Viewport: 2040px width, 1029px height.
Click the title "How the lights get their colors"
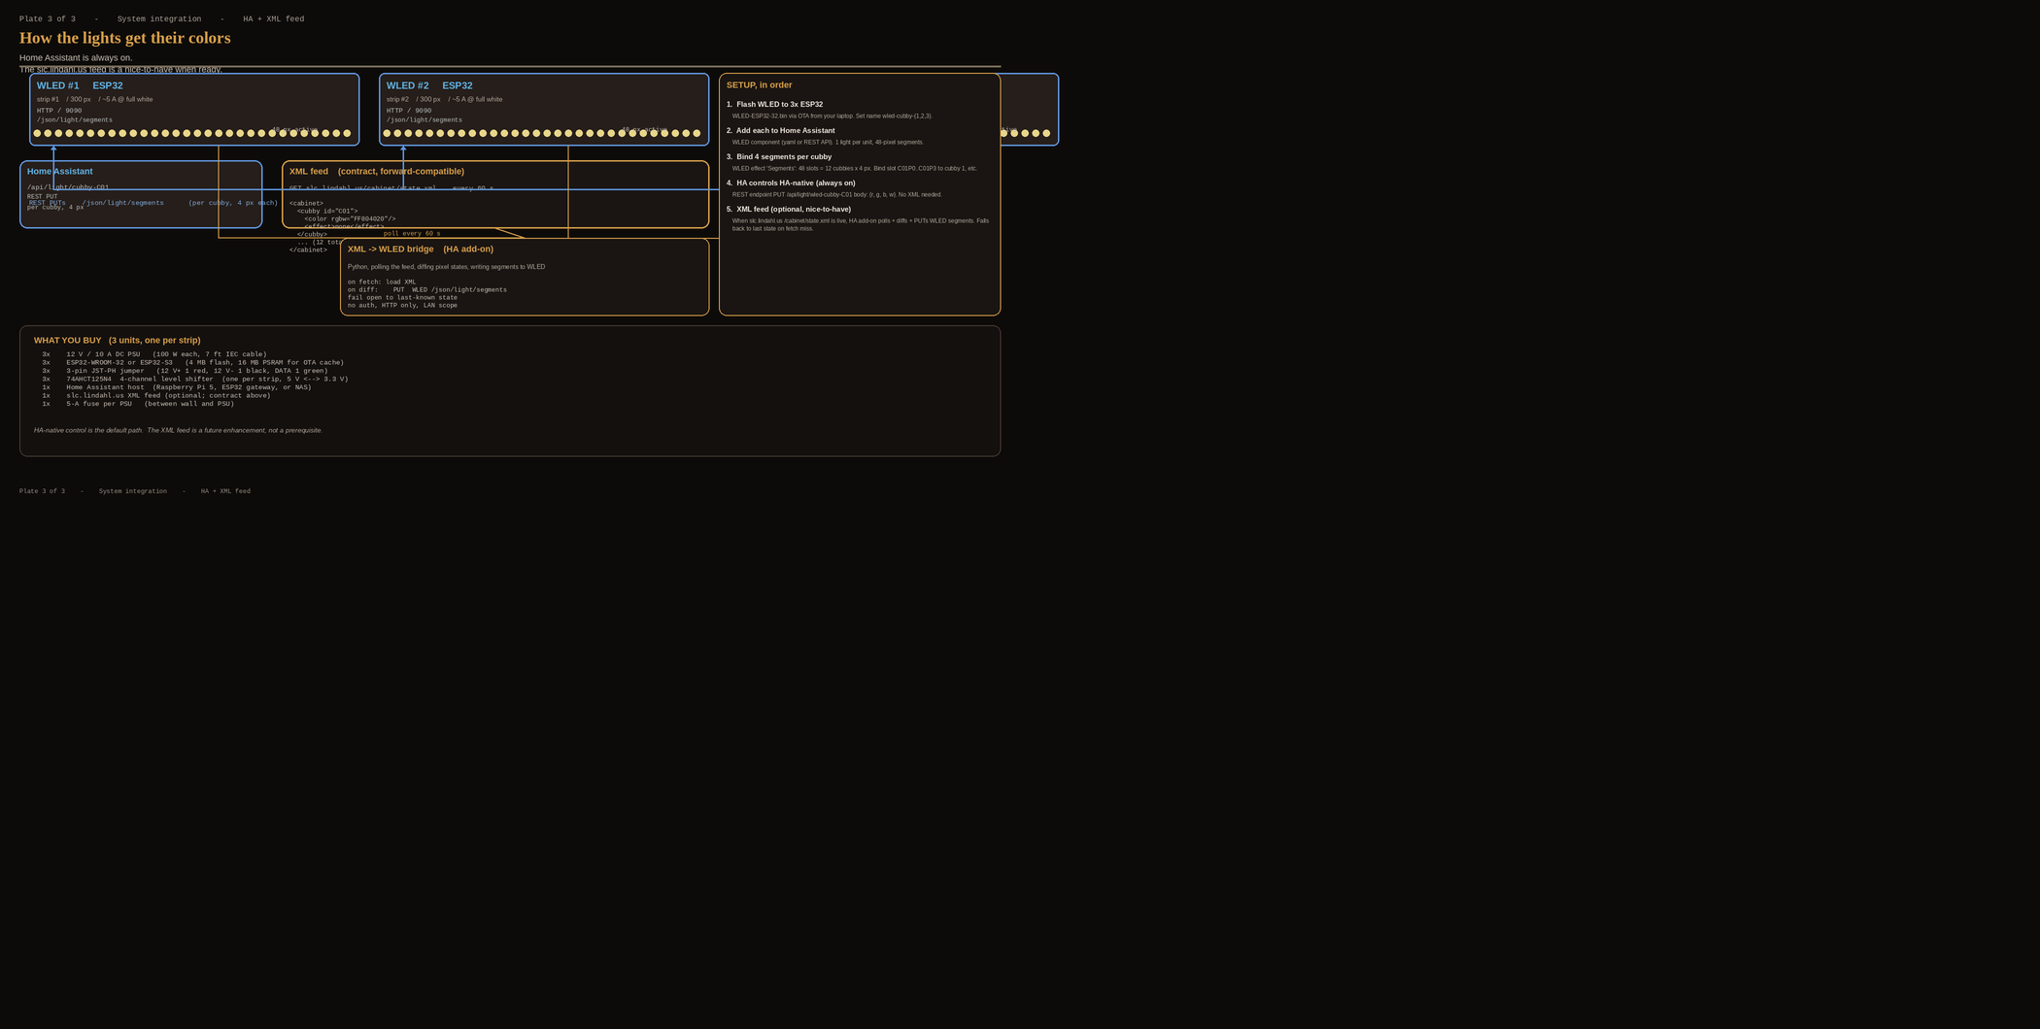click(x=125, y=38)
